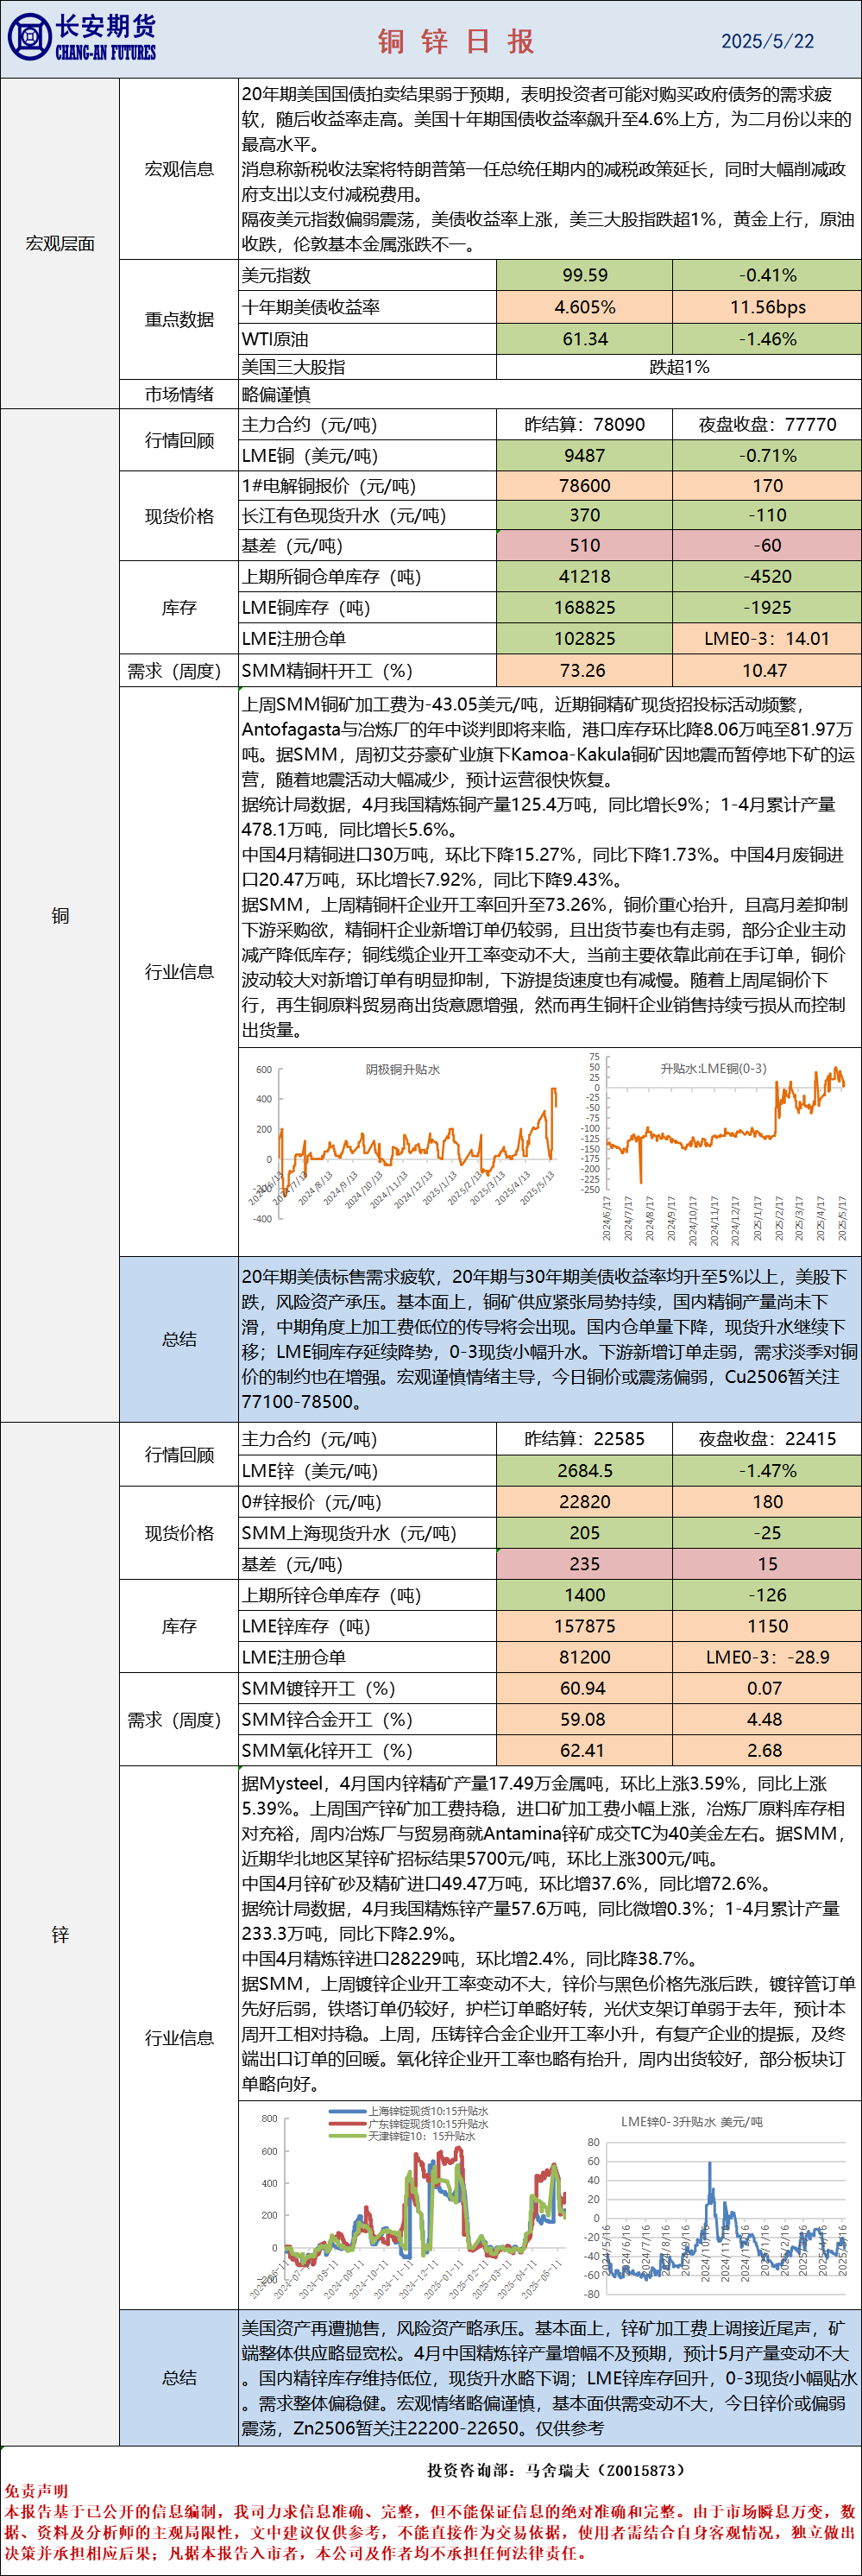Select the SMM精铜杆开工 value 73.26
The width and height of the screenshot is (862, 2576).
[584, 670]
